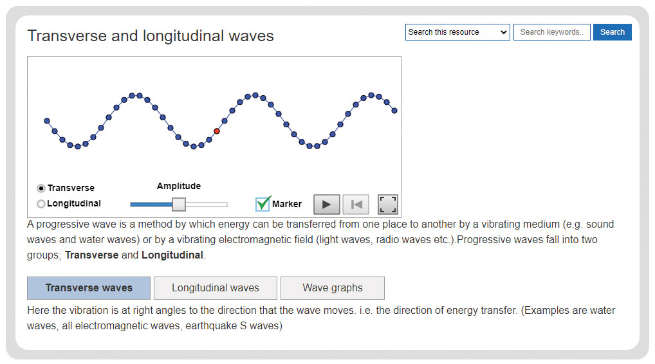Select the Transverse radio button
Image resolution: width=655 pixels, height=364 pixels.
click(x=41, y=188)
